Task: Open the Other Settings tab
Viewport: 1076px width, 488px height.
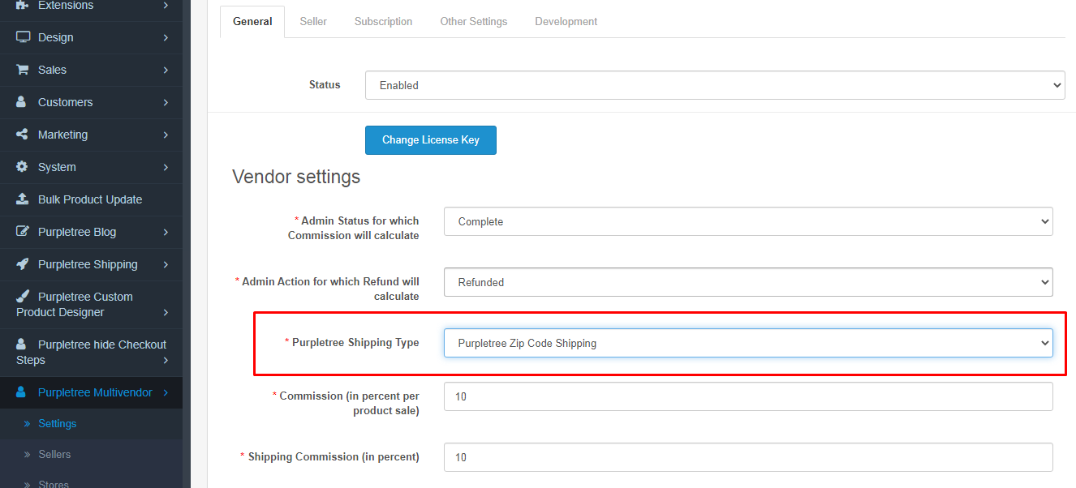Action: pos(474,22)
